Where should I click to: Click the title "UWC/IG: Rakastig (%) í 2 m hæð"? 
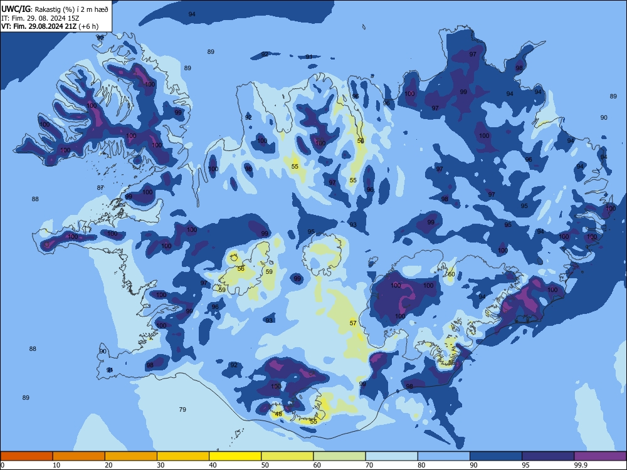coord(55,9)
